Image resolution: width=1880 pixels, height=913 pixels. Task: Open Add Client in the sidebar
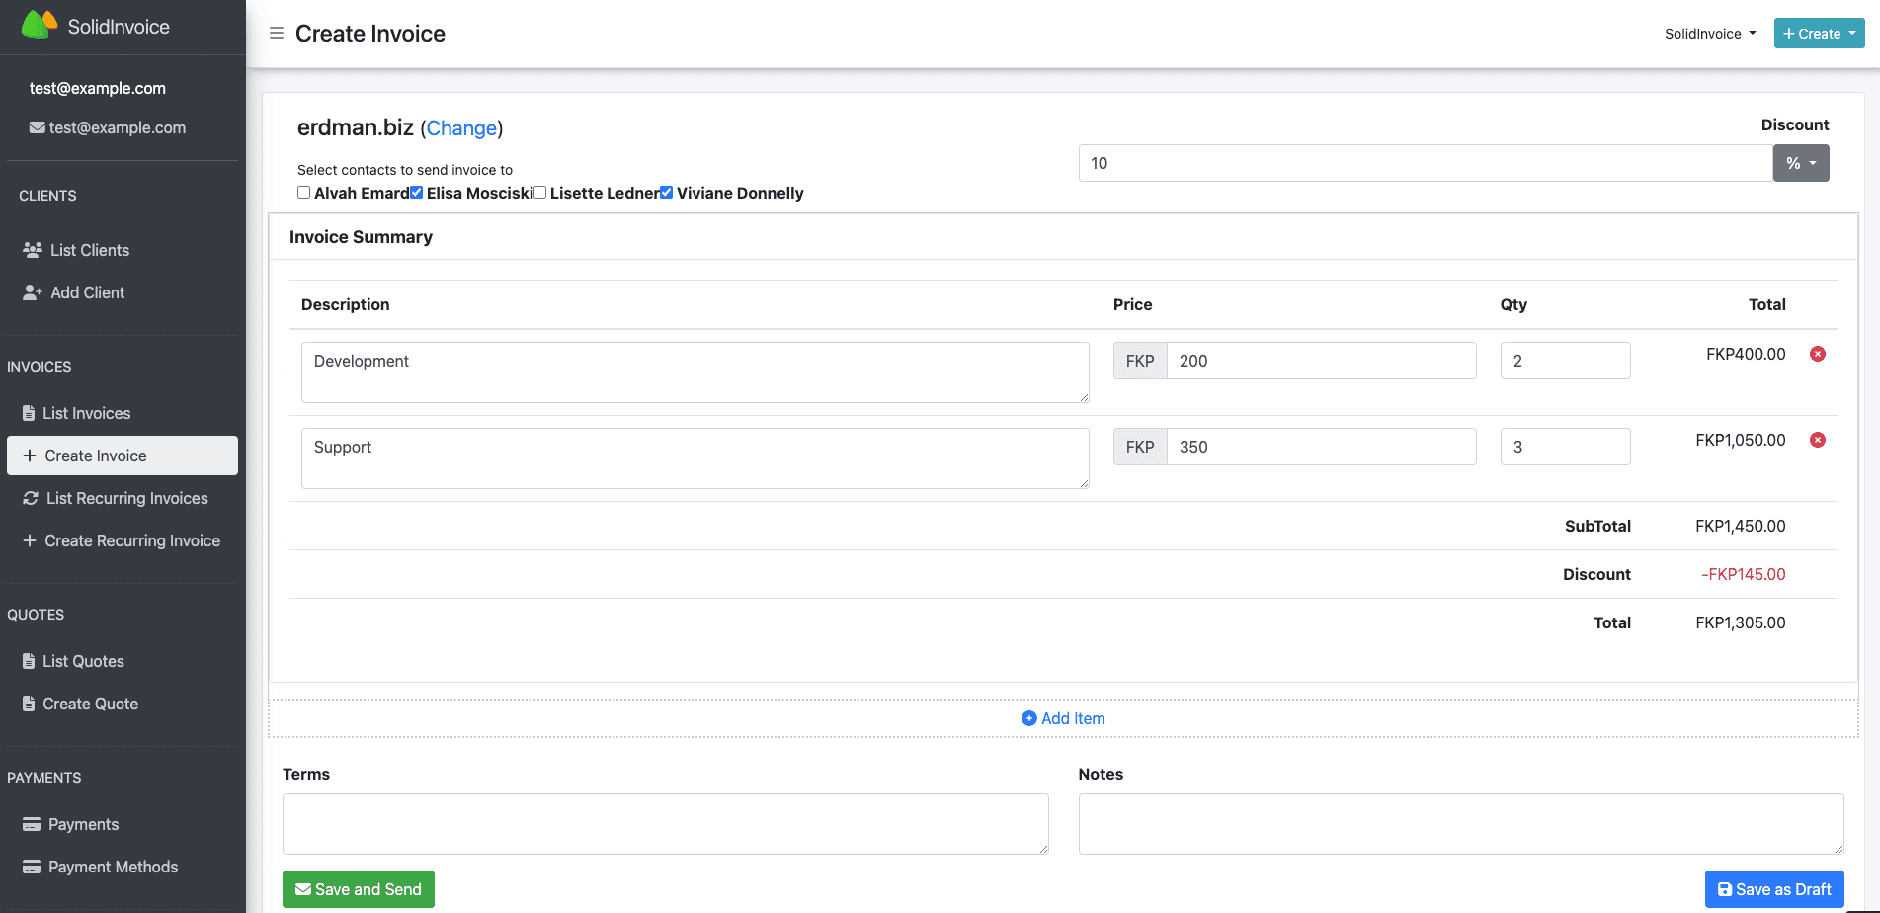pos(87,292)
